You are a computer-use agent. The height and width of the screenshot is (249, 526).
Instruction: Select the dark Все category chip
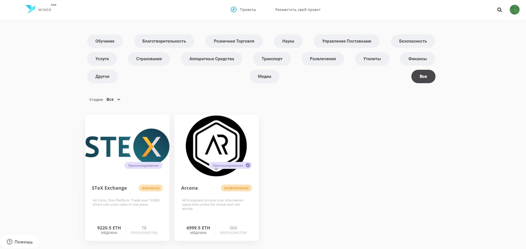(423, 76)
